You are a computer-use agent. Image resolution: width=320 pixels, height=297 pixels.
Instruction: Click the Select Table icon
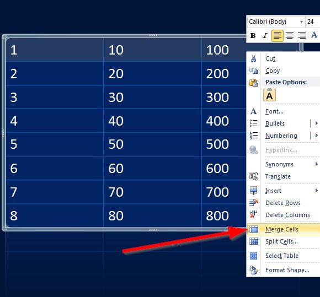[x=253, y=256]
